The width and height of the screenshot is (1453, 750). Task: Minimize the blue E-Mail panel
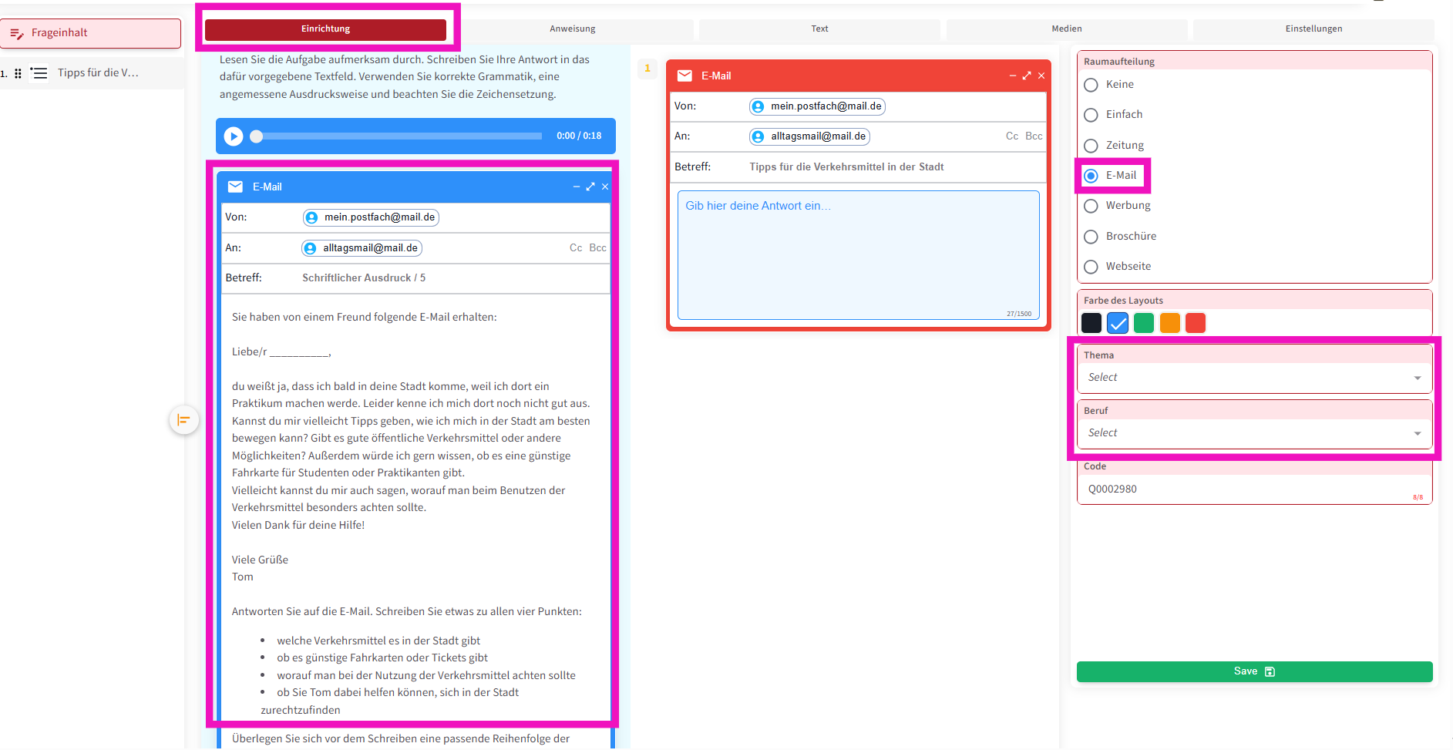[576, 187]
